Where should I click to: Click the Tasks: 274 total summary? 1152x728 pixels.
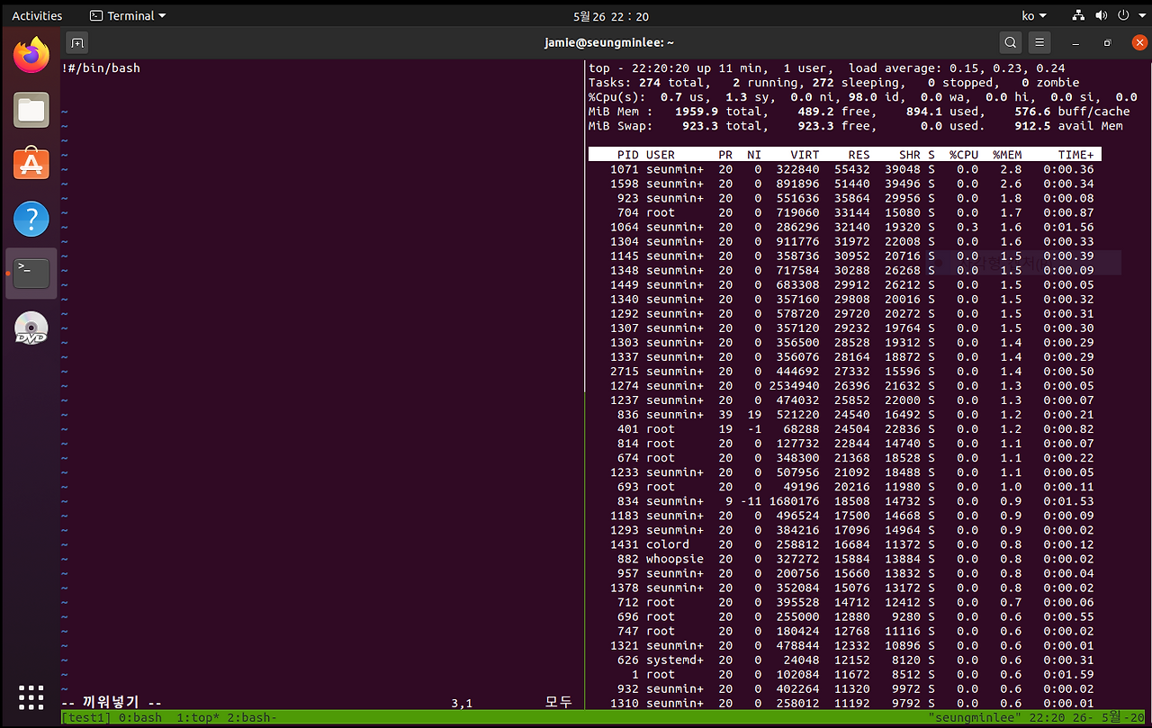pyautogui.click(x=648, y=82)
